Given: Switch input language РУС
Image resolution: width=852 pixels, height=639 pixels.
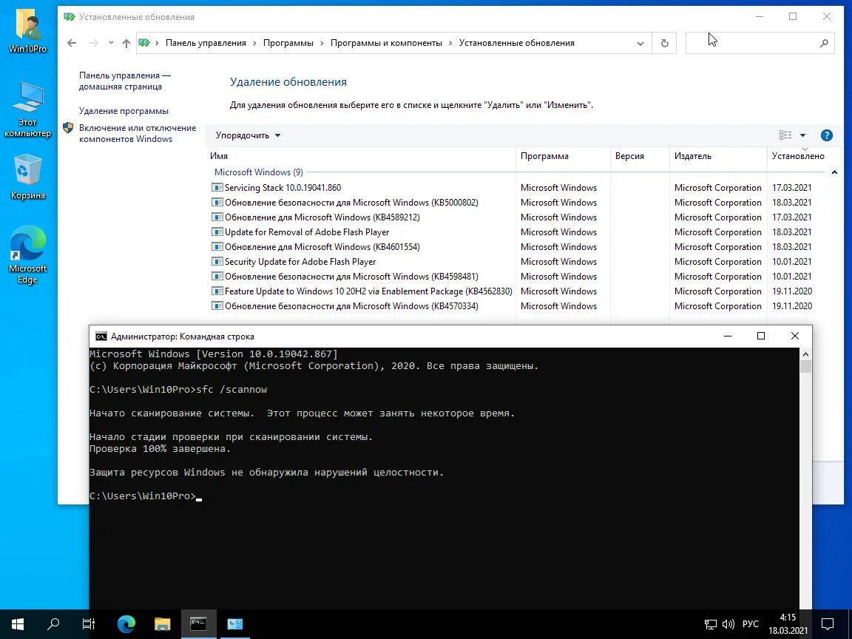Looking at the screenshot, I should pos(751,623).
